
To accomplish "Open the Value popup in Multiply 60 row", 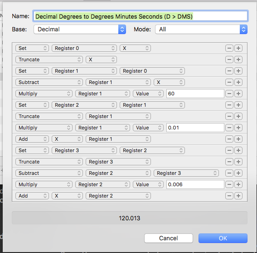I will pos(148,94).
